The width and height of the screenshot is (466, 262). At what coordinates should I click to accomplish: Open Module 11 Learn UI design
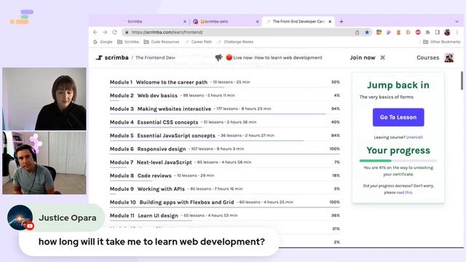pyautogui.click(x=225, y=215)
